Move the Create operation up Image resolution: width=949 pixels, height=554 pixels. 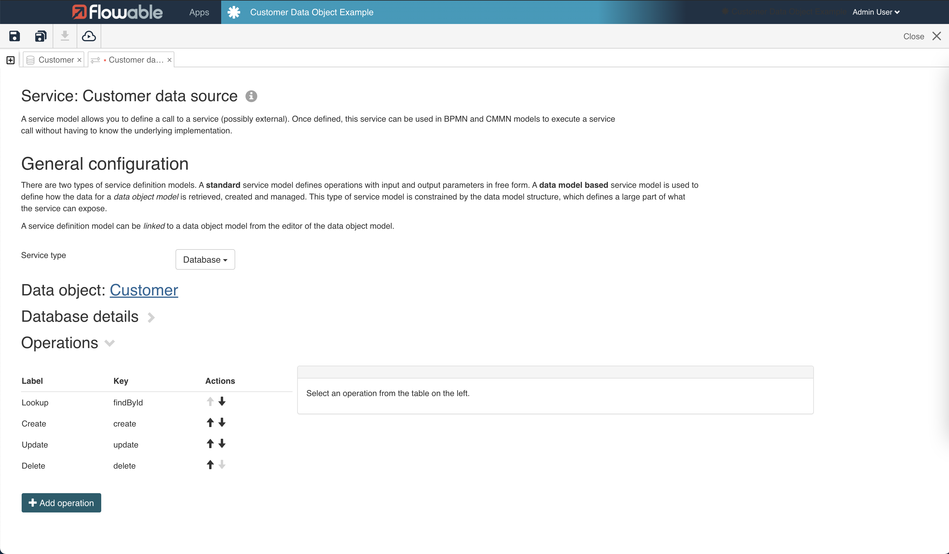[x=210, y=423]
